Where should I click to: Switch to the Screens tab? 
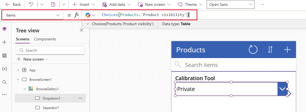tap(23, 39)
